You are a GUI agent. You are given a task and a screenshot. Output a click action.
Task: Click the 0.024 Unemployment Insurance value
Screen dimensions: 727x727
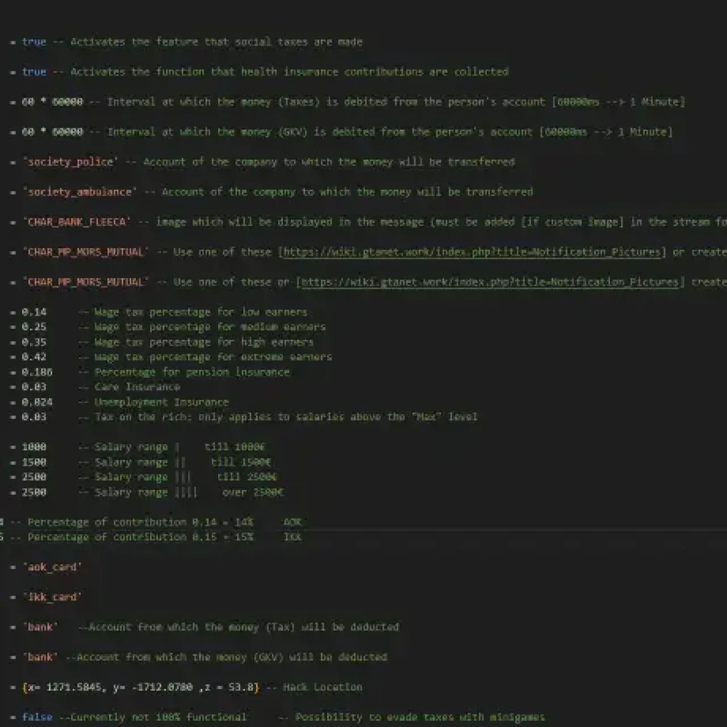37,402
